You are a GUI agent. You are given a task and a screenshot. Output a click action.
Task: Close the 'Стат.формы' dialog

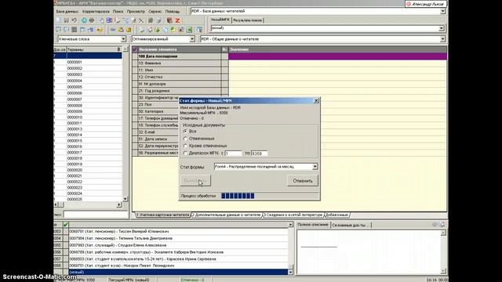coord(316,101)
